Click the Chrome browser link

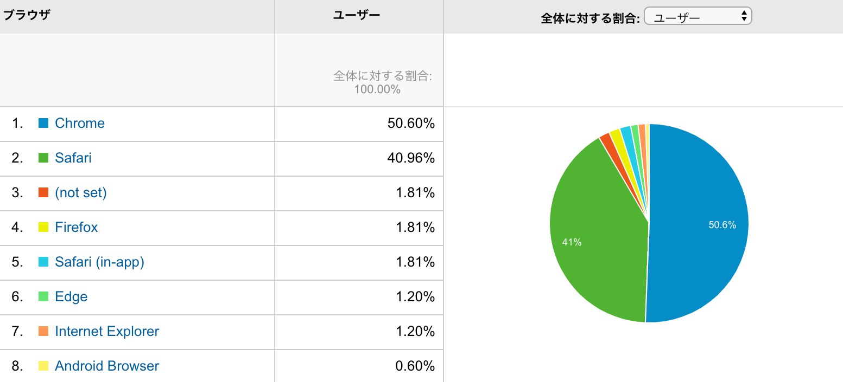[80, 124]
